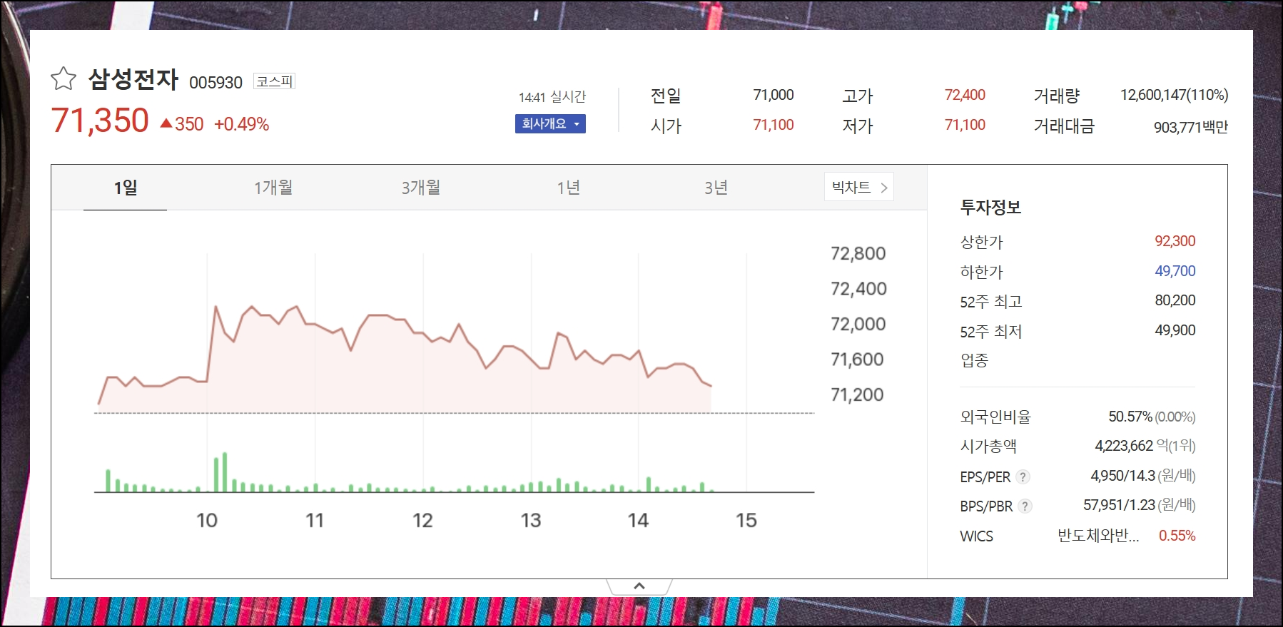This screenshot has width=1283, height=627.
Task: Click 전일 value 71,000
Action: point(774,95)
